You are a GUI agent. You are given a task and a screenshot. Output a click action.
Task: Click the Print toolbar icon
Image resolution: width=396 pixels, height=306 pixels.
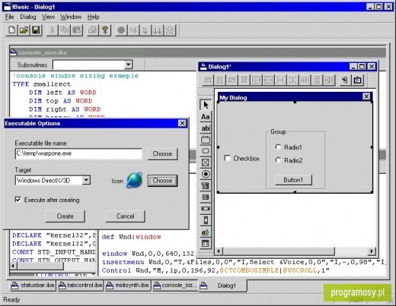pyautogui.click(x=93, y=30)
